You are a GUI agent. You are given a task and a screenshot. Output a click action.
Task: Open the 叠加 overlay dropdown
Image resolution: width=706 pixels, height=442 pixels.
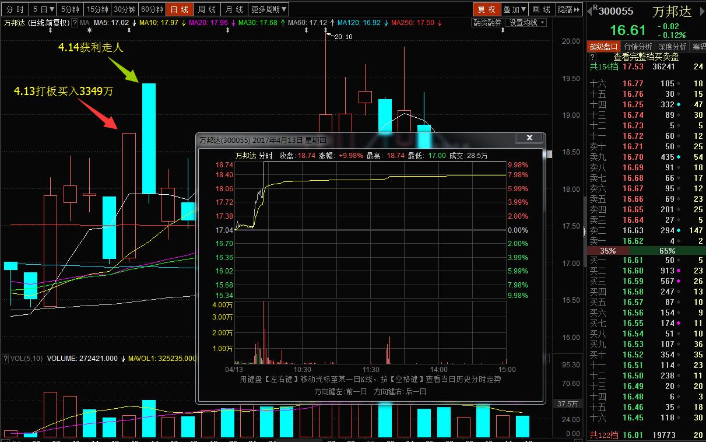[514, 9]
